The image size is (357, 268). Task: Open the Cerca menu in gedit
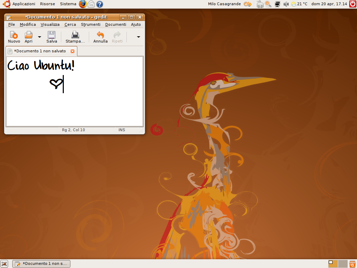(70, 24)
